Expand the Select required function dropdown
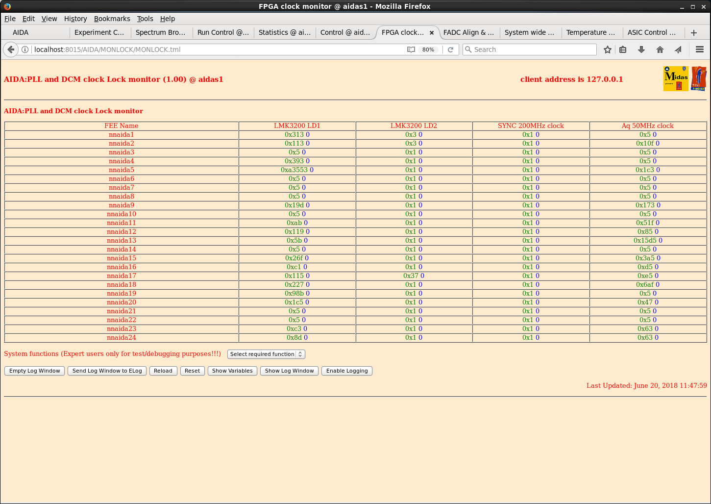The width and height of the screenshot is (711, 504). [266, 354]
